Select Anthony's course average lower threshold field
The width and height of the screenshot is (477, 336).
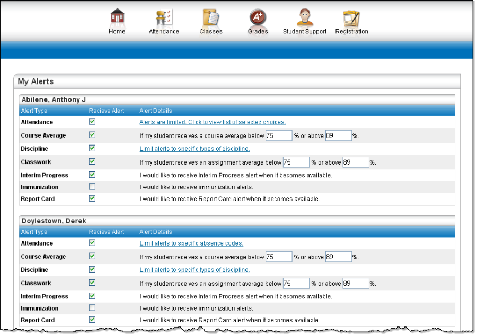click(279, 135)
